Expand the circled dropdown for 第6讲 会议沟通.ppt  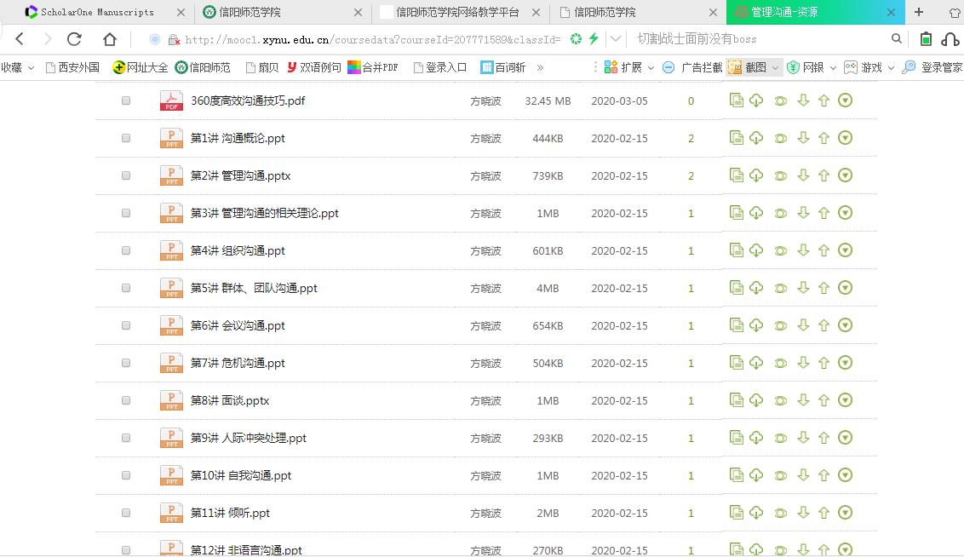[x=845, y=324]
